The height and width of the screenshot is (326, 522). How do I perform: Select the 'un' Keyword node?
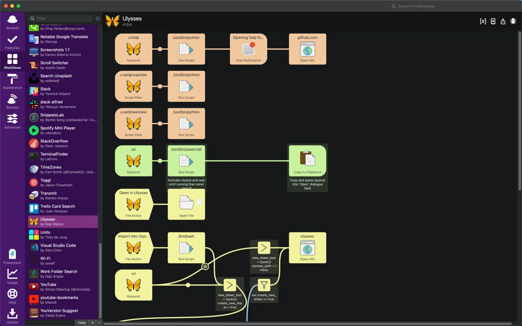click(134, 285)
